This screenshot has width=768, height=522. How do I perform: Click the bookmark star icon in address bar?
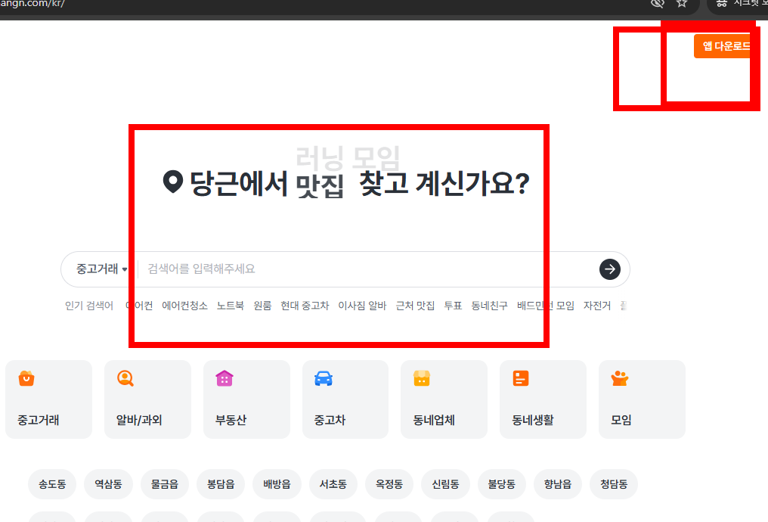(x=681, y=4)
